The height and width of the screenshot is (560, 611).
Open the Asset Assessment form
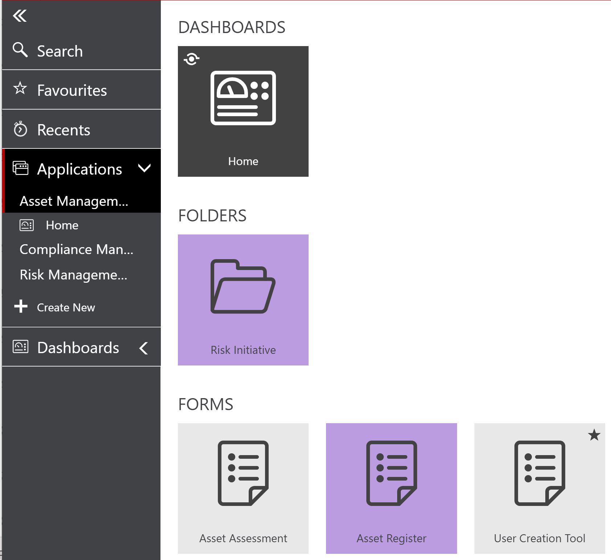coord(243,472)
